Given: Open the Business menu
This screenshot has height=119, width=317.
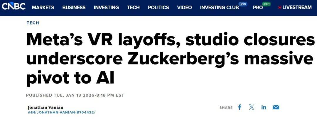Looking at the screenshot, I should click(x=74, y=8).
